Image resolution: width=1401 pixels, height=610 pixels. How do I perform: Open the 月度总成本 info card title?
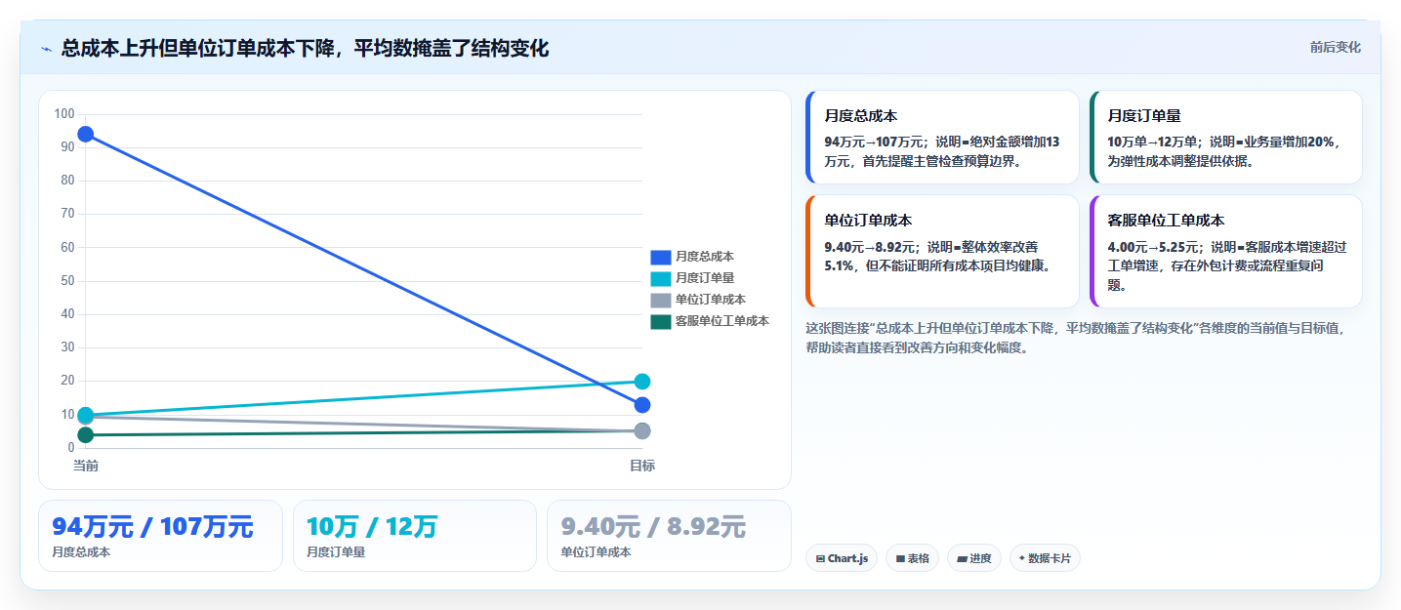coord(861,115)
